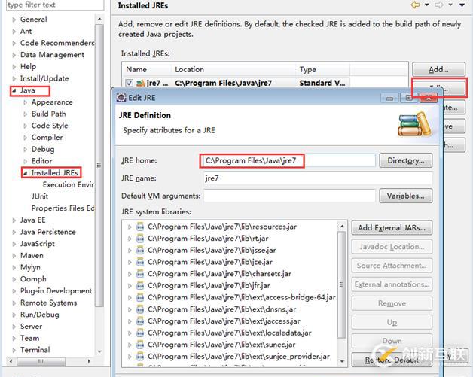The height and width of the screenshot is (377, 473).
Task: Expand the rt.jar library entry
Action: (130, 239)
